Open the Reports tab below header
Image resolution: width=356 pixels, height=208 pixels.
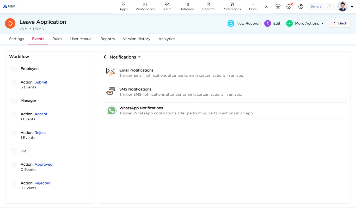coord(108,39)
